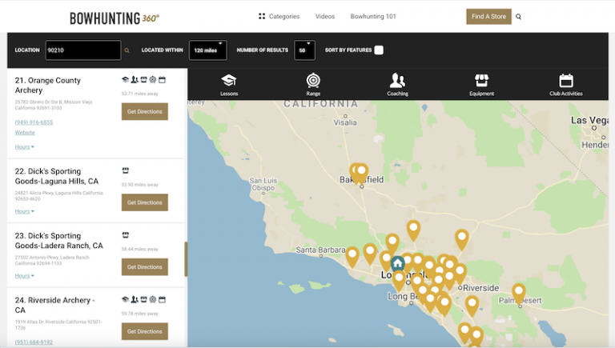This screenshot has height=348, width=615.
Task: Click Riverside Archery equipment icon
Action: coord(143,299)
